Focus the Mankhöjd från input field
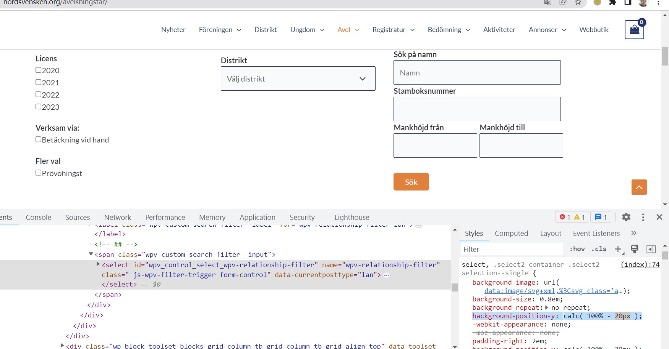This screenshot has width=669, height=349. 435,146
